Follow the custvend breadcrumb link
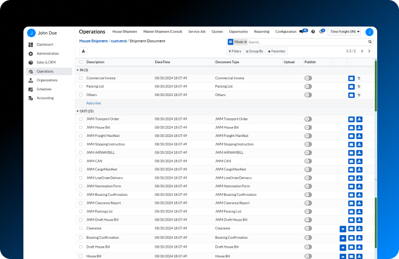Image resolution: width=399 pixels, height=259 pixels. point(119,41)
